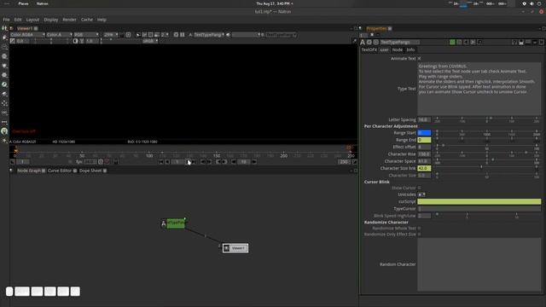Viewport: 546px width, 307px height.
Task: Open the sRGB colorspace dropdown
Action: 150,41
